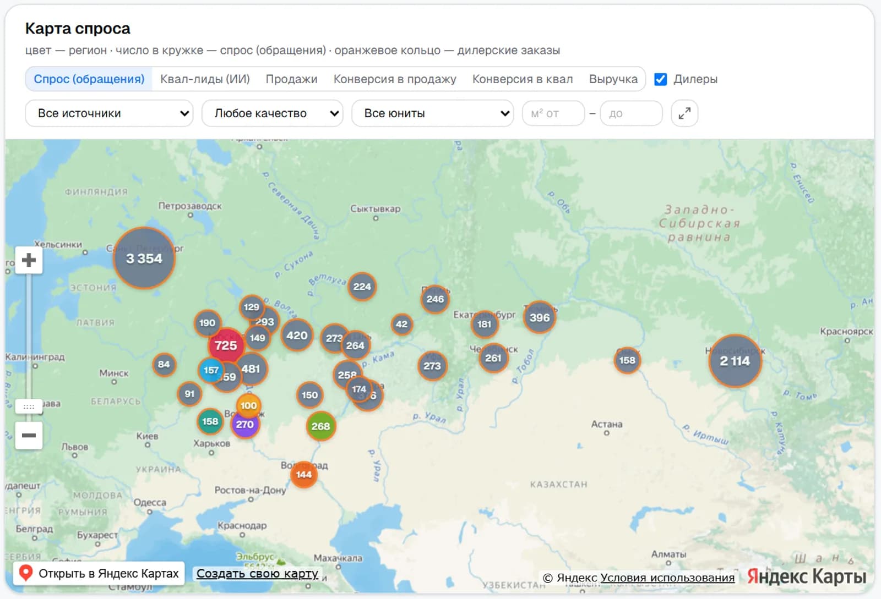
Task: Click the 481 demand circle
Action: (x=251, y=369)
